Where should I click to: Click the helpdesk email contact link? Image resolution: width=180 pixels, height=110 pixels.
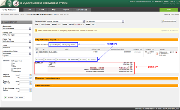coord(145,1)
